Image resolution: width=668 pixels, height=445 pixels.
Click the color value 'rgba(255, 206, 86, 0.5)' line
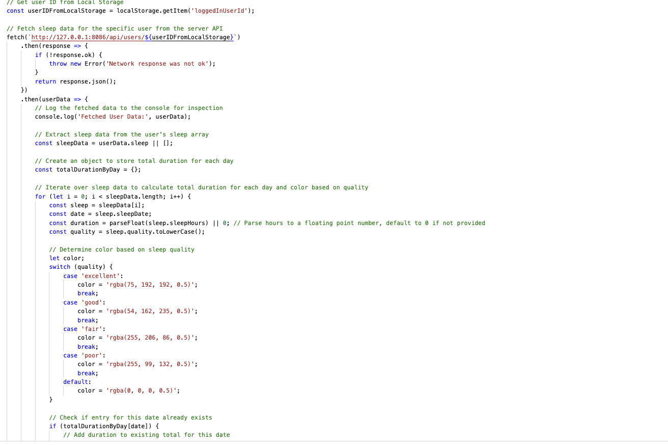137,338
